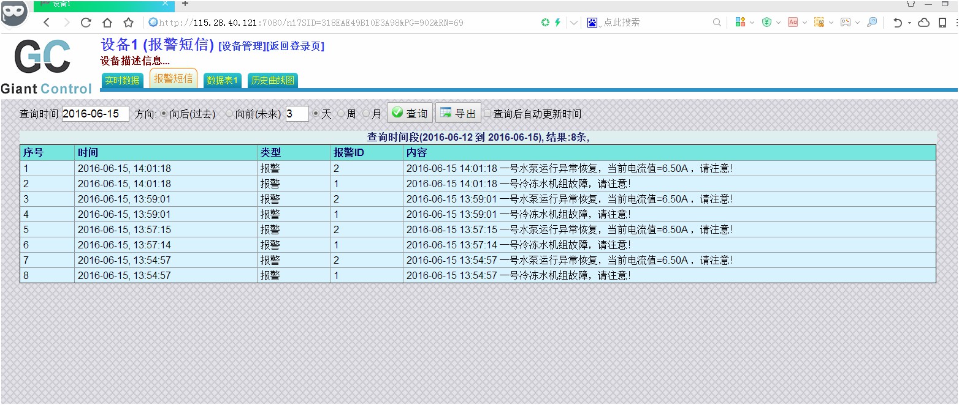
Task: Open the masked avatar profile icon
Action: coord(14,12)
